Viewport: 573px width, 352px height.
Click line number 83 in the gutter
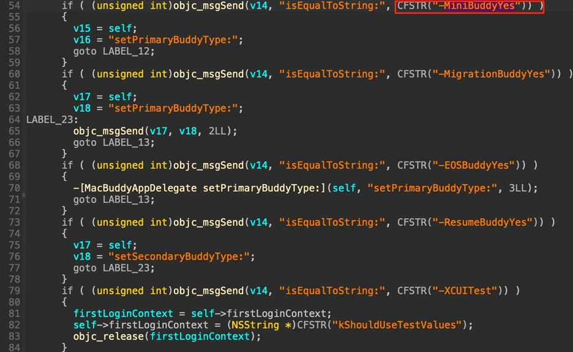[x=13, y=336]
